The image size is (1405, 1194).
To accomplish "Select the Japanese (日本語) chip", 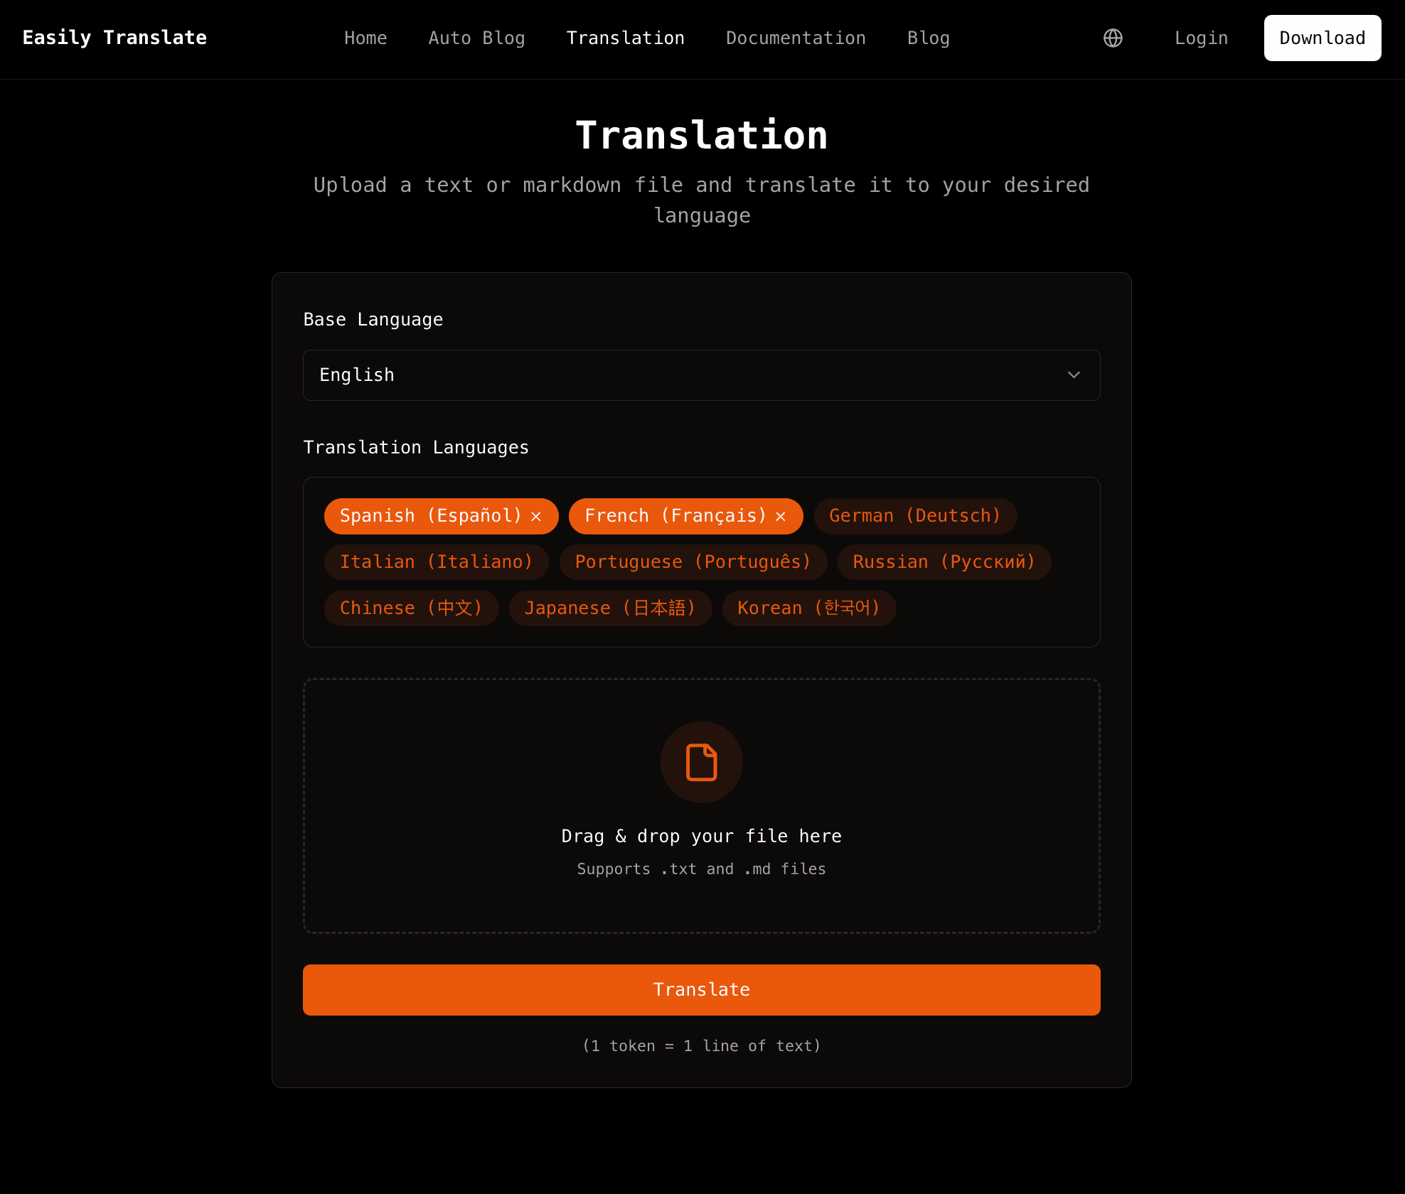I will click(x=610, y=608).
